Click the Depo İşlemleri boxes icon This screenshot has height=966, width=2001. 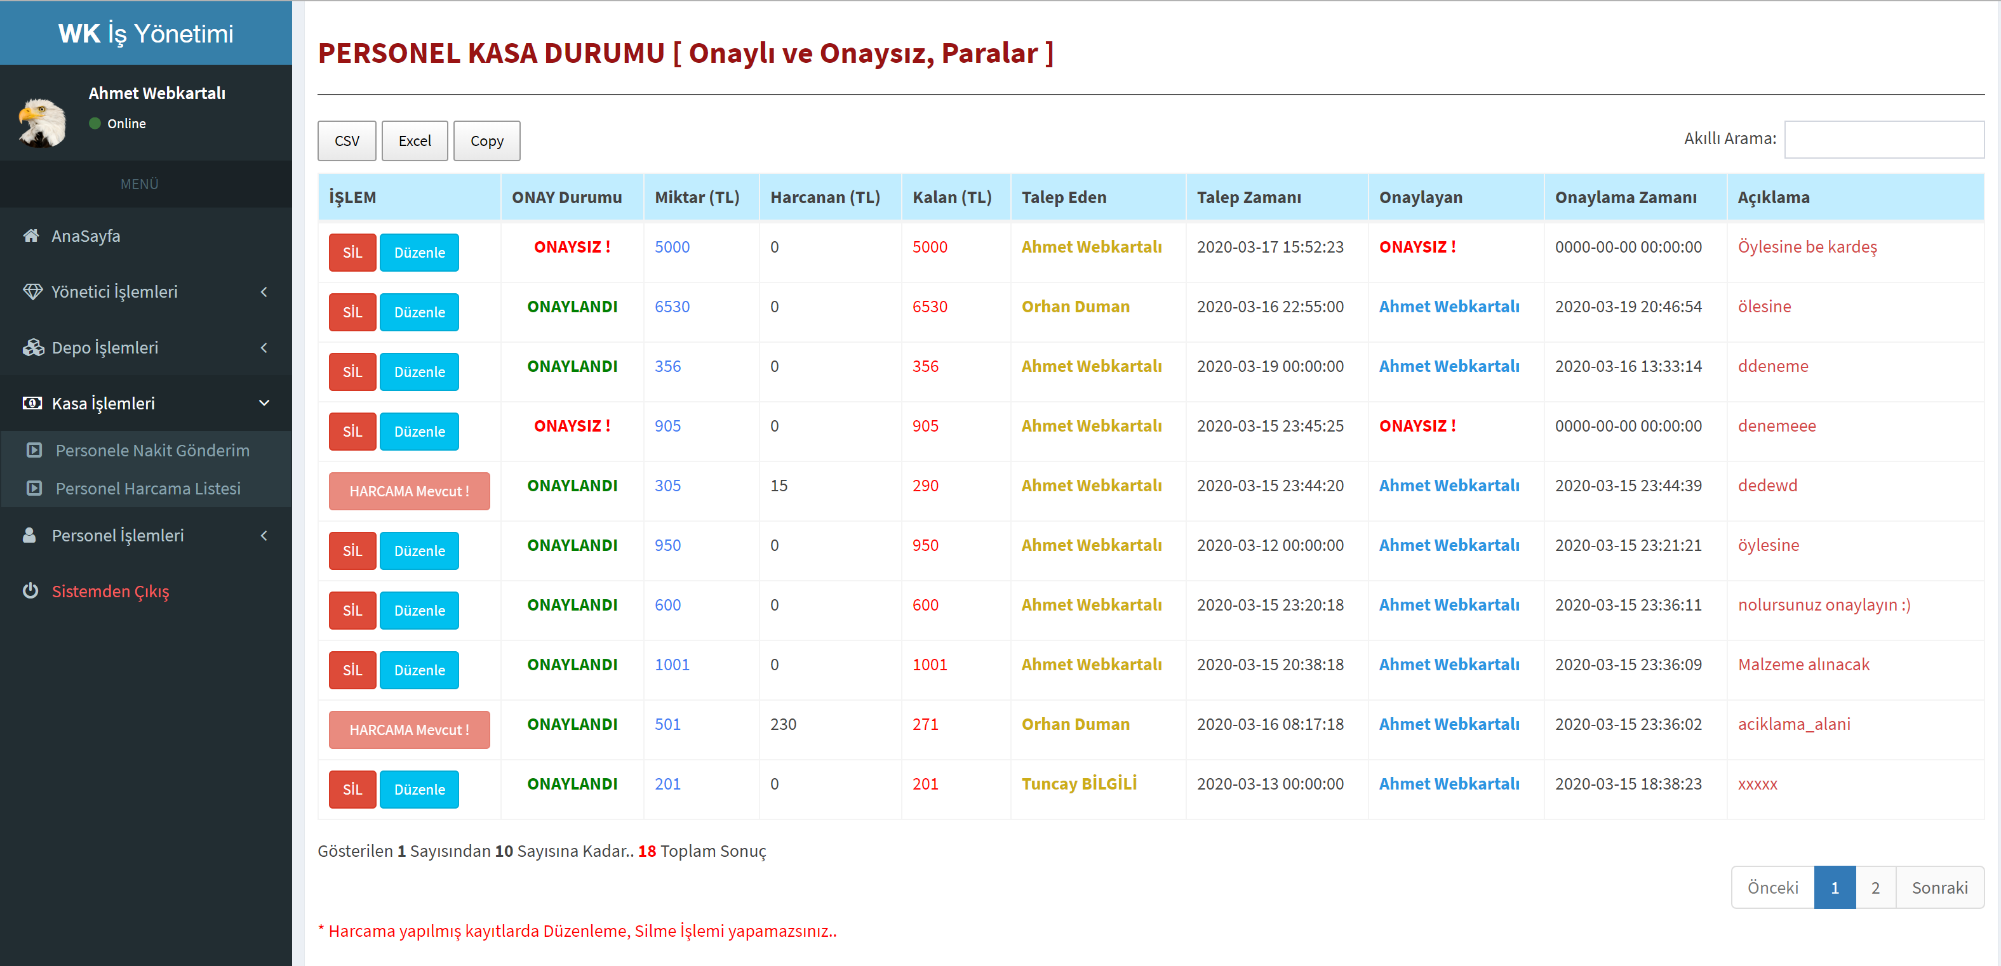[x=32, y=347]
